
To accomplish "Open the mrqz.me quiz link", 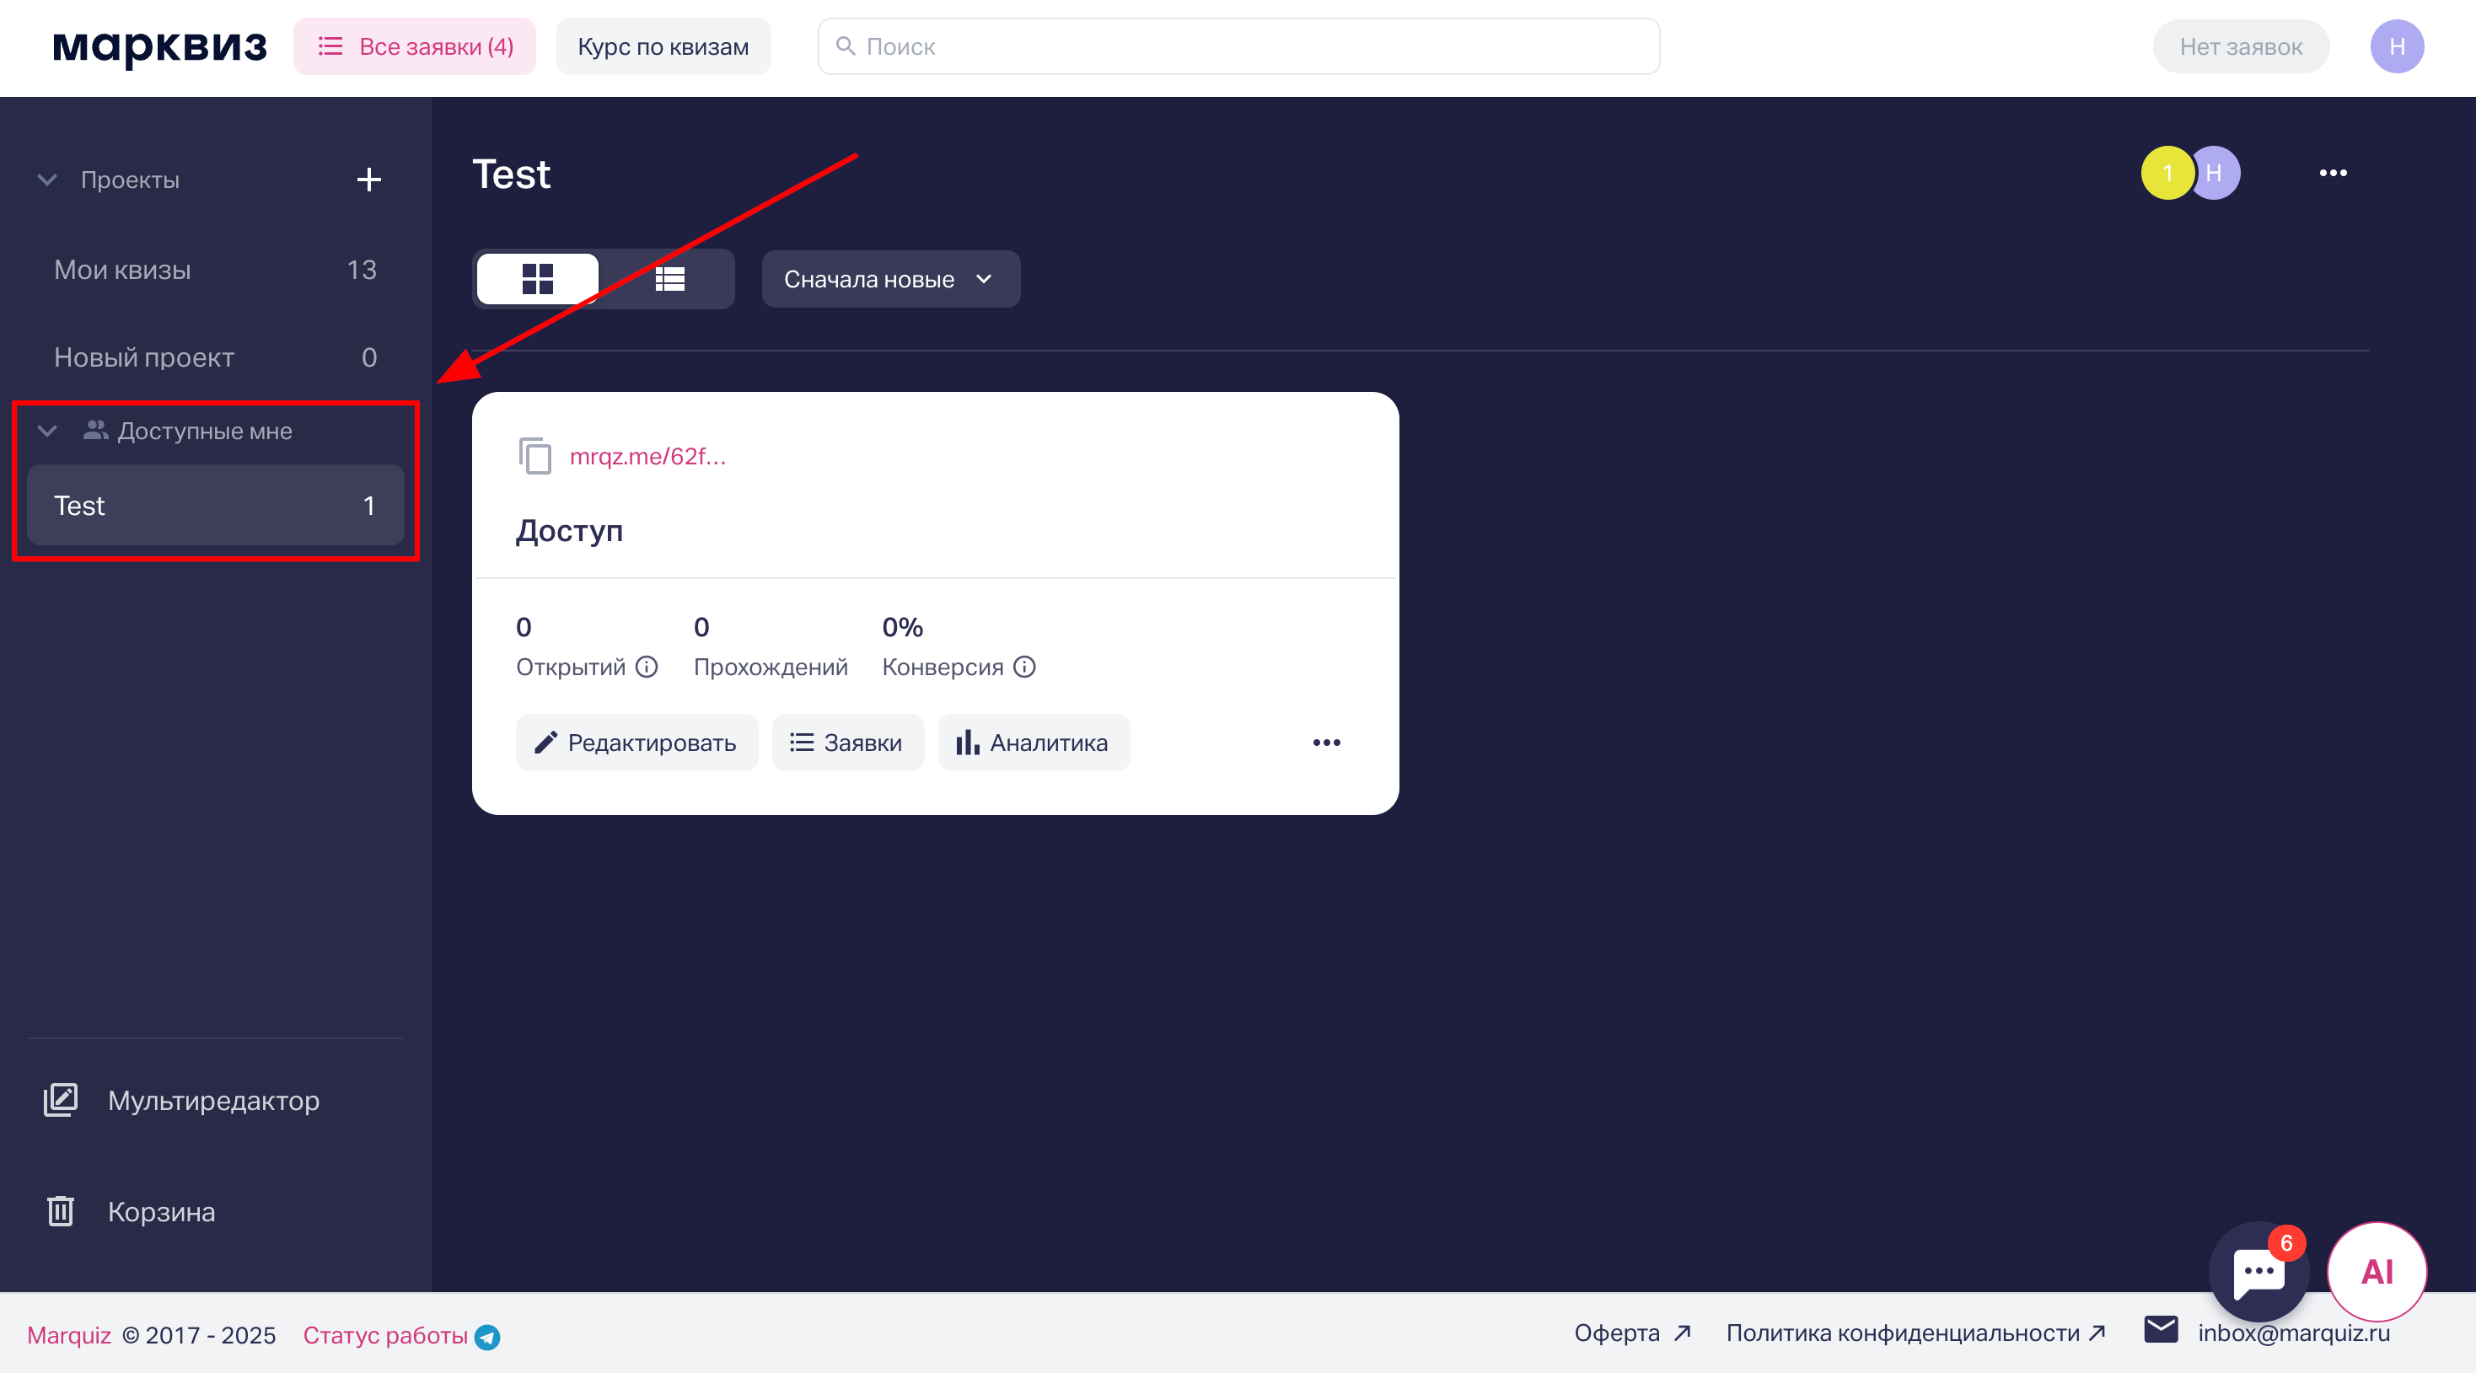I will point(647,456).
